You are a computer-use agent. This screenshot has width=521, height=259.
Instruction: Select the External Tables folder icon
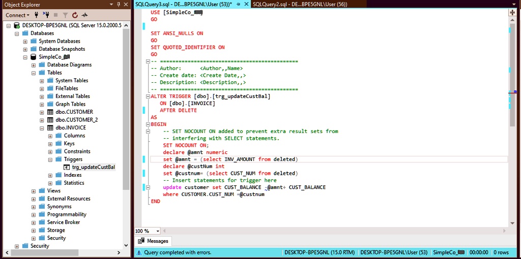pos(50,96)
